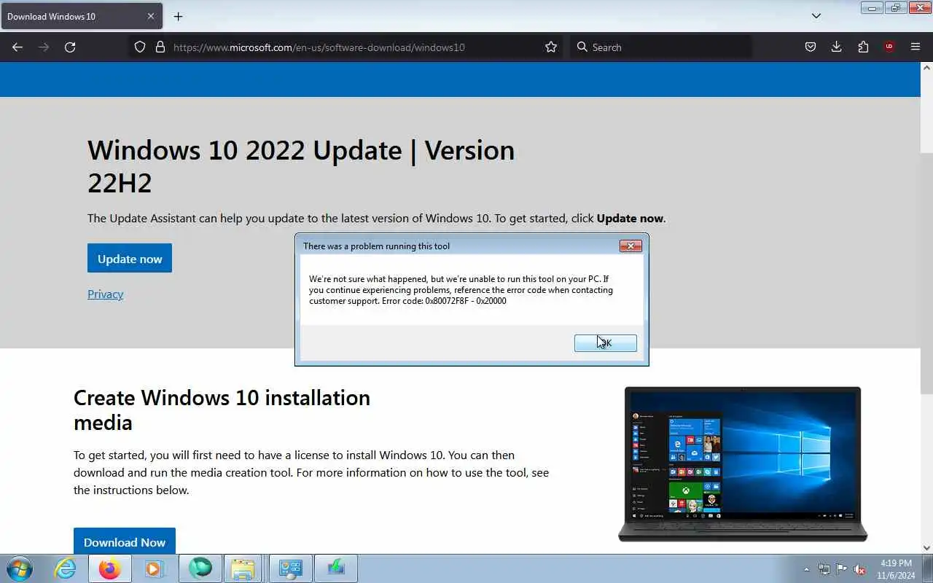The width and height of the screenshot is (933, 583).
Task: Expand the list all tabs dropdown
Action: [x=816, y=16]
